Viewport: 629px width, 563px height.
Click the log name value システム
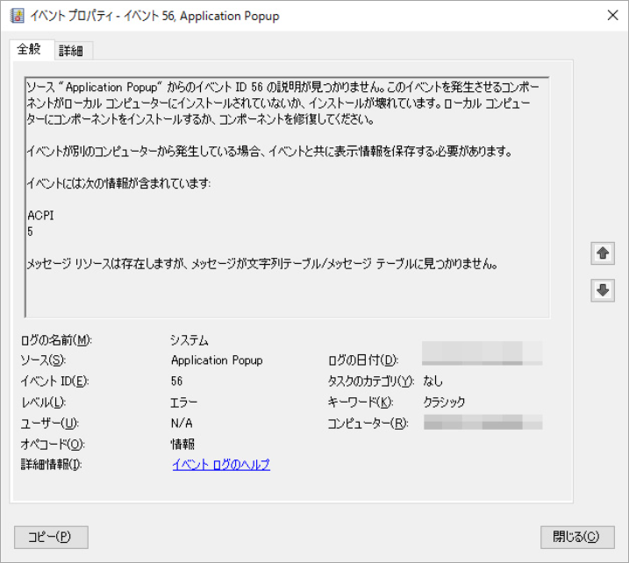189,339
